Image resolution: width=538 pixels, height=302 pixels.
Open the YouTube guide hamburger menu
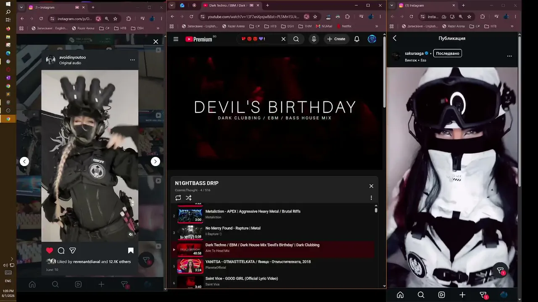[176, 39]
